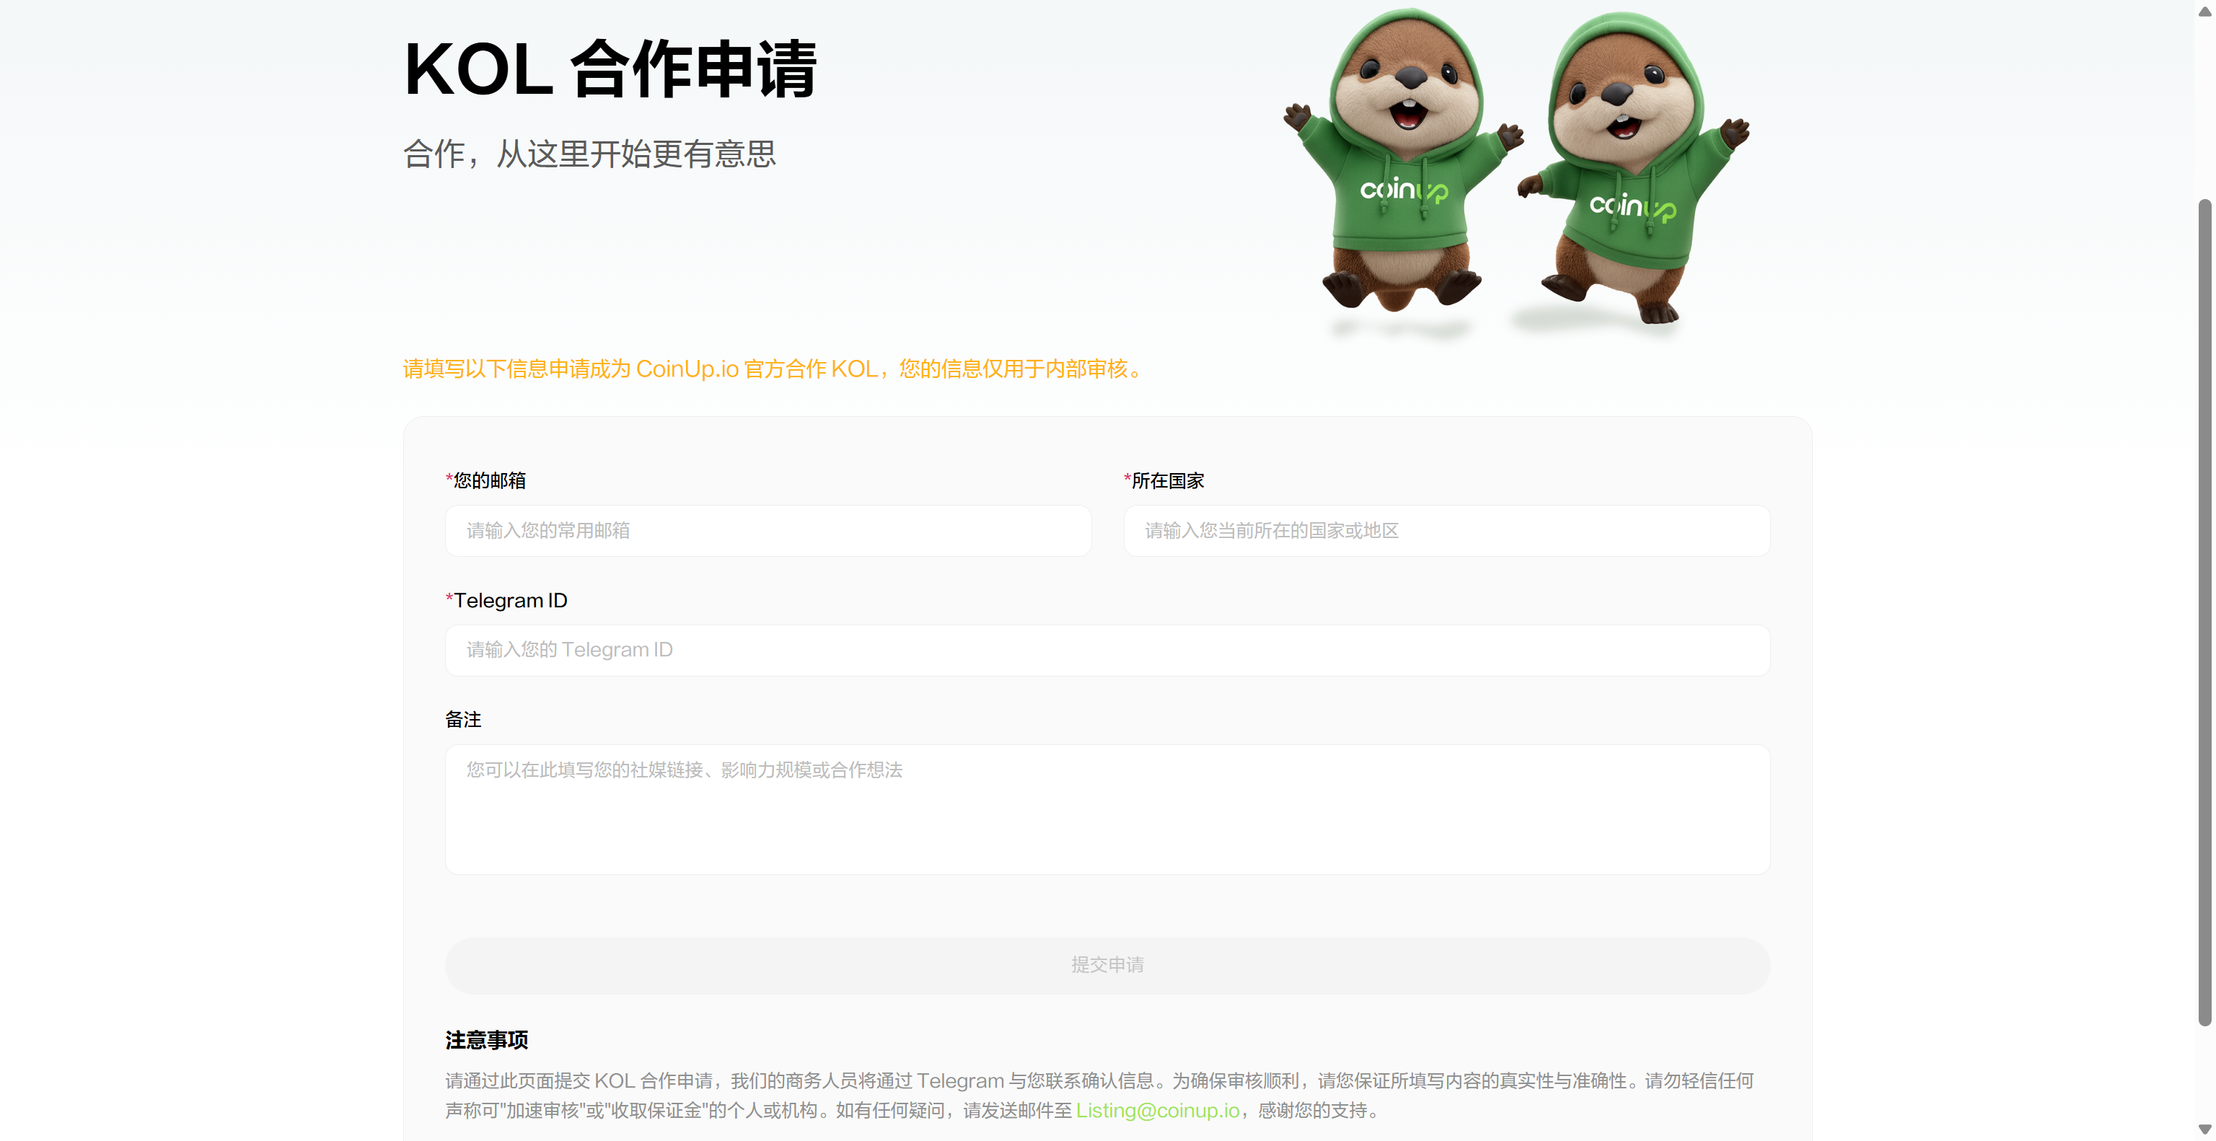Viewport: 2216px width, 1141px height.
Task: Click the scrollbar up arrow
Action: tap(2204, 11)
